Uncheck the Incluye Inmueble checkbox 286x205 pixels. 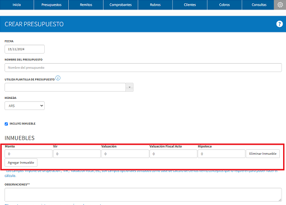(x=6, y=124)
